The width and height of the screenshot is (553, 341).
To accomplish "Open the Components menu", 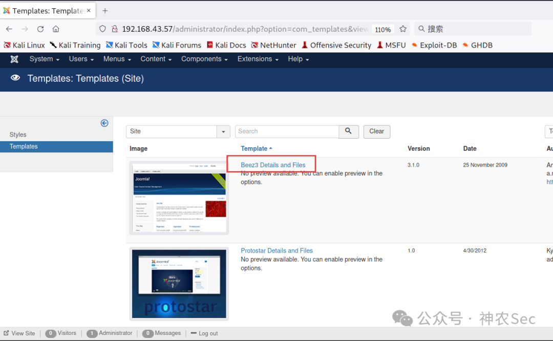I will click(204, 59).
